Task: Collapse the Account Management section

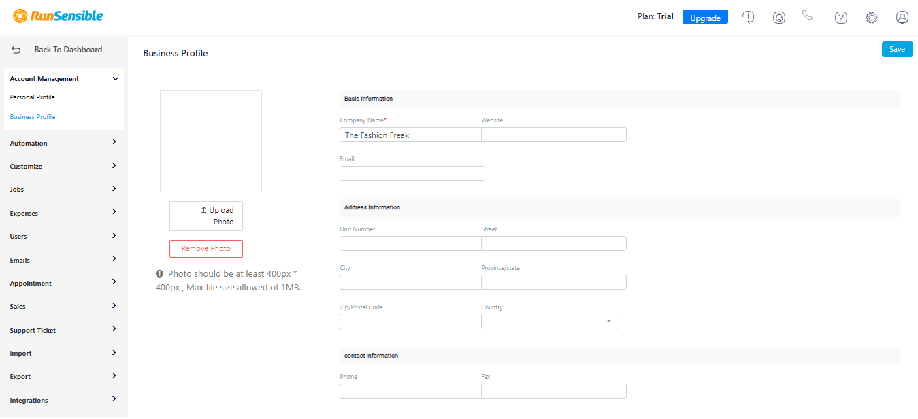Action: (64, 79)
